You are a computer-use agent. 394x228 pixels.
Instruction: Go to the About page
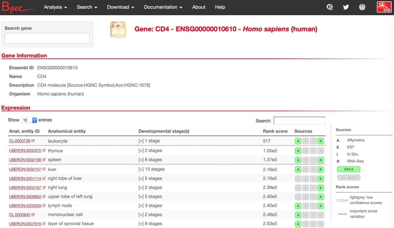pos(199,7)
